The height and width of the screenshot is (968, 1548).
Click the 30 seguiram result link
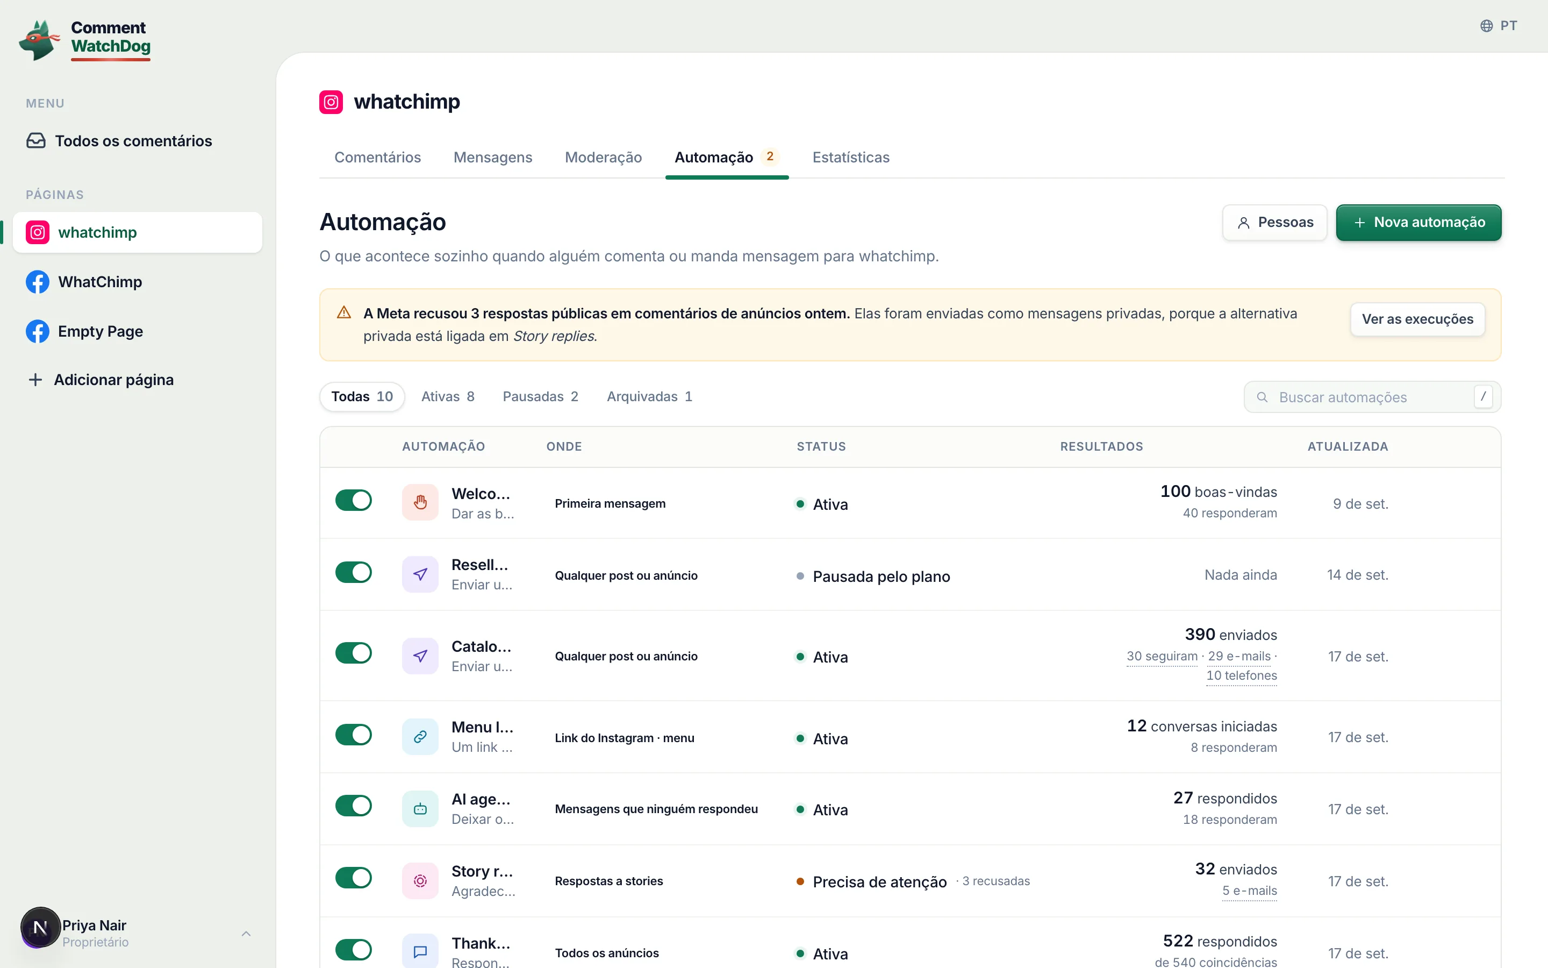point(1162,656)
